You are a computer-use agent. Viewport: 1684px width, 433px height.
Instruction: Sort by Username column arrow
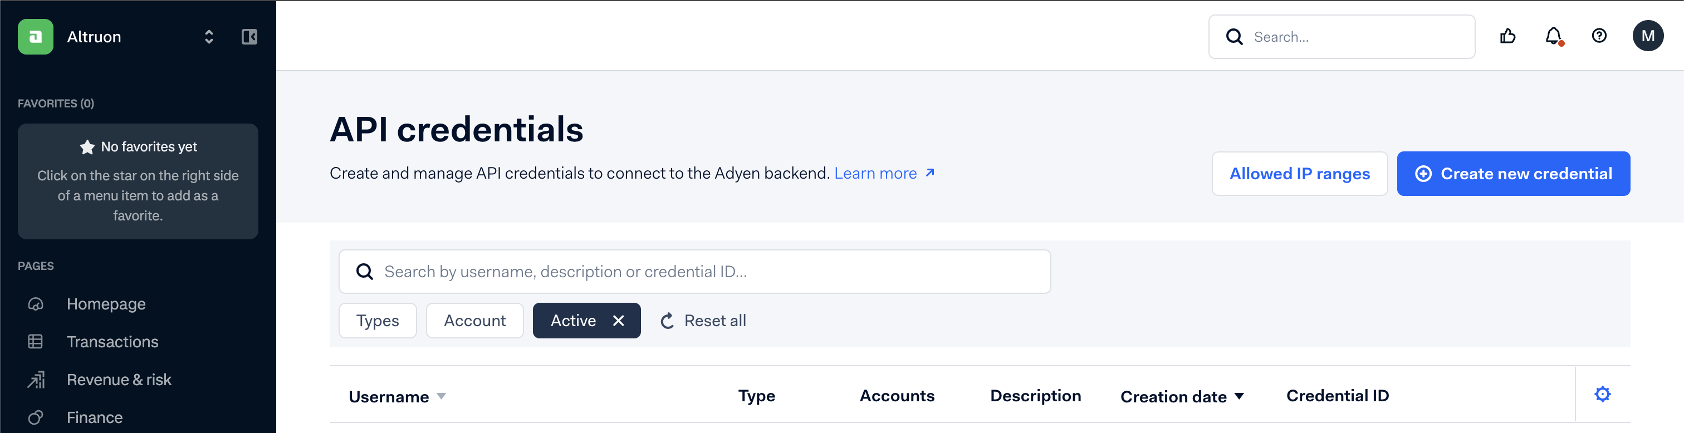pos(441,396)
